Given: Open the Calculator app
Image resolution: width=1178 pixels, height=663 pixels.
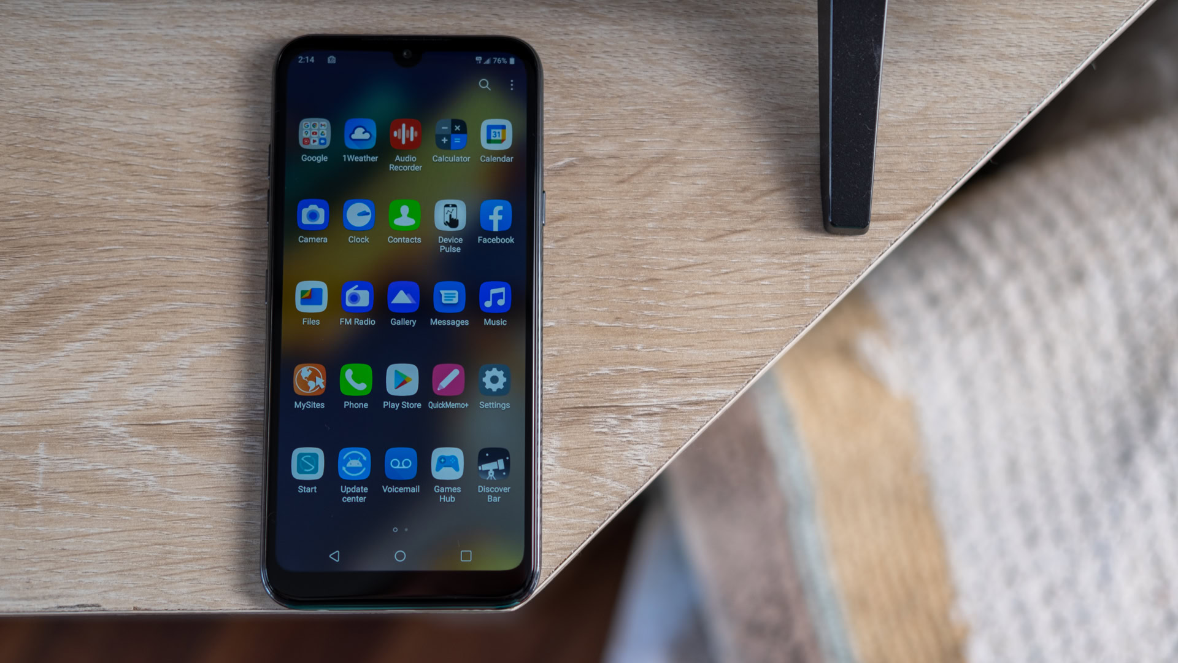Looking at the screenshot, I should [x=450, y=137].
